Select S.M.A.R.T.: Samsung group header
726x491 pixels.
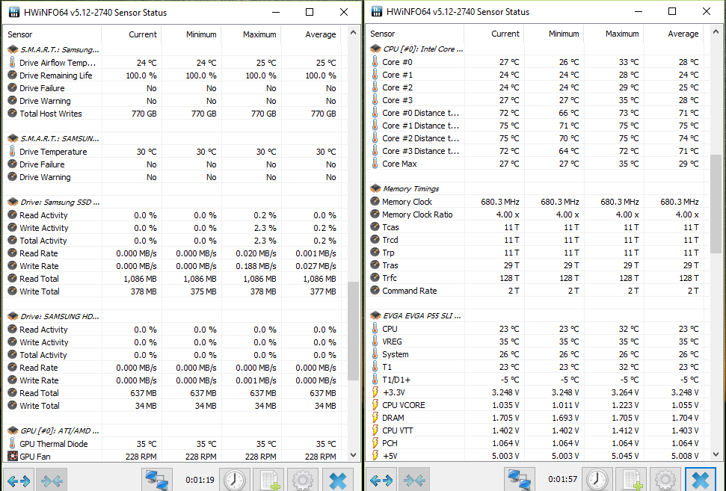click(x=60, y=49)
